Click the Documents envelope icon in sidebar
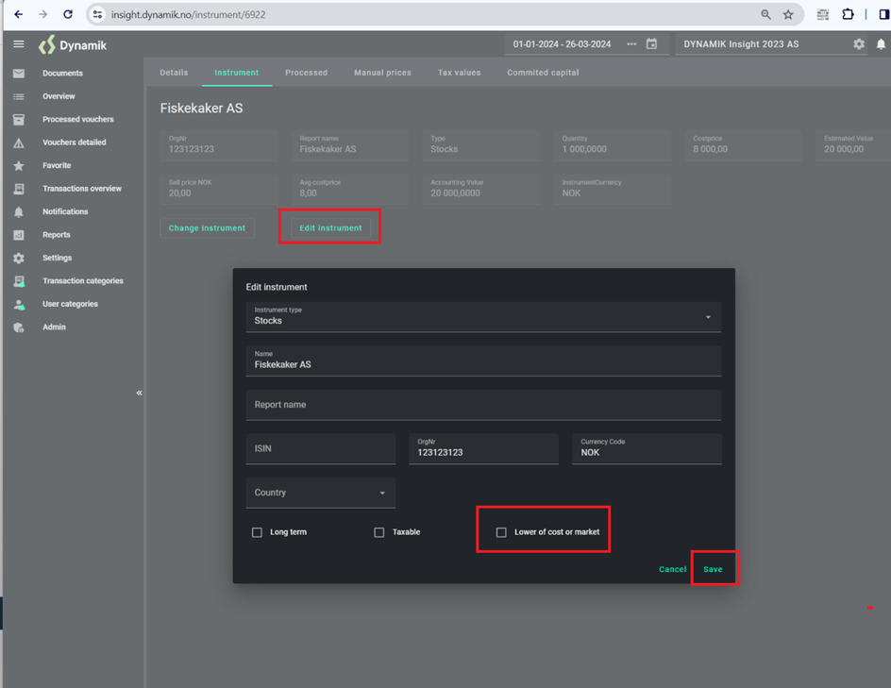The image size is (891, 688). click(18, 74)
